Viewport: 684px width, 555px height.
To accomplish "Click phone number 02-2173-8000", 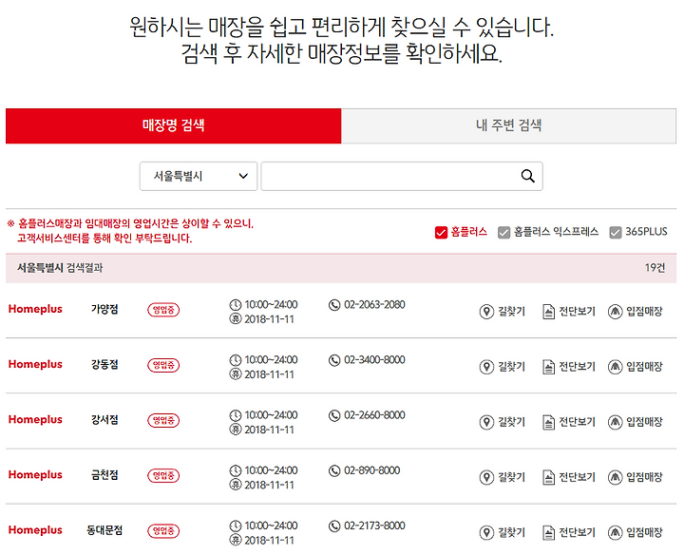I will 374,526.
